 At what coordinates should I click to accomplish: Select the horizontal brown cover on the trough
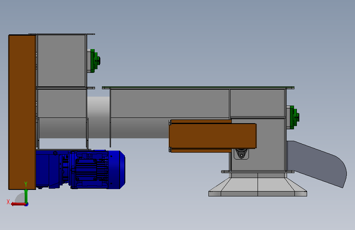click(213, 136)
